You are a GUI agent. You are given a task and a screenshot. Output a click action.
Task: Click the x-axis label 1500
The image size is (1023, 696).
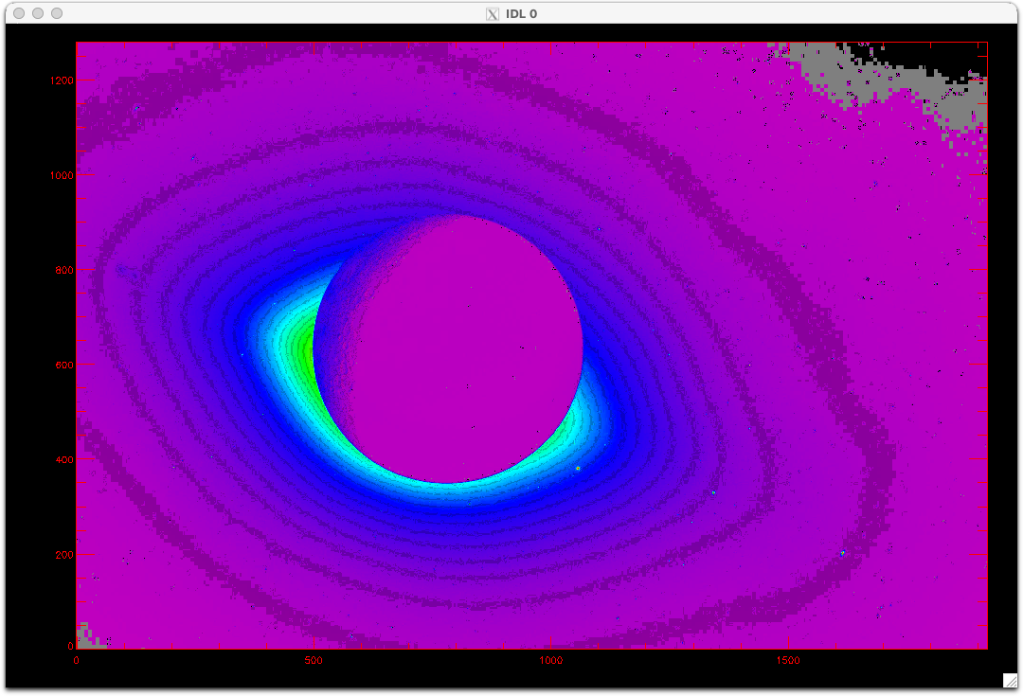(787, 660)
